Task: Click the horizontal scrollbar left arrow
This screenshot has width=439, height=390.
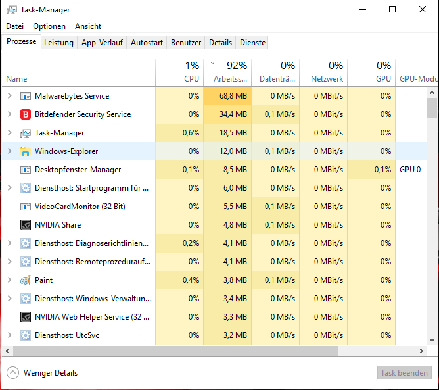Action: pyautogui.click(x=7, y=351)
